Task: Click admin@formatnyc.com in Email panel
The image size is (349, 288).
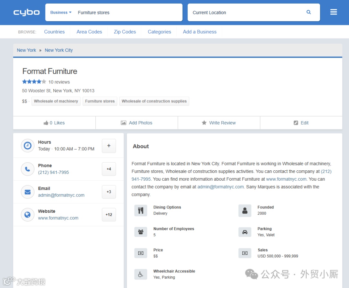Action: click(61, 195)
